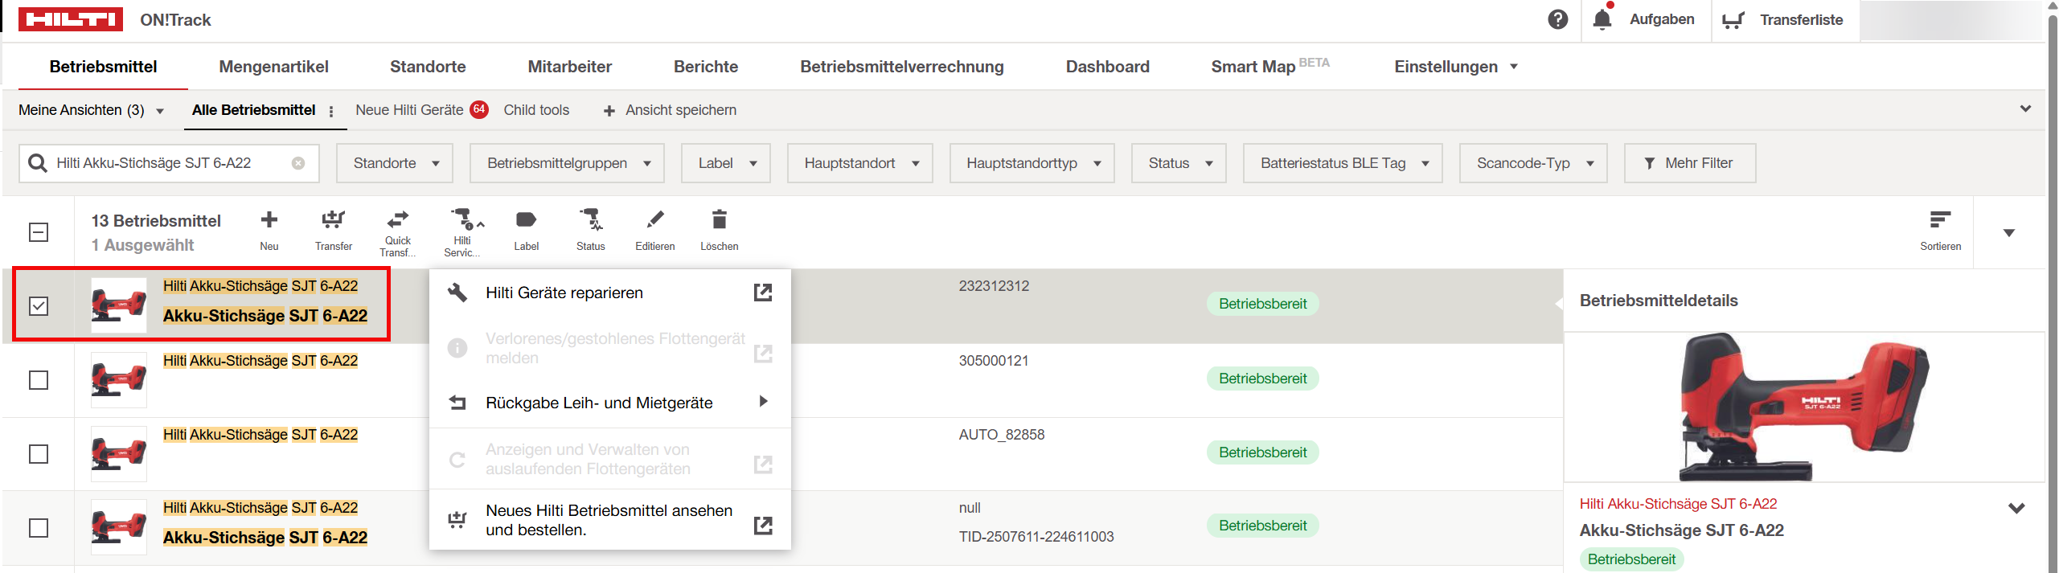Open the help question mark icon

[1557, 19]
